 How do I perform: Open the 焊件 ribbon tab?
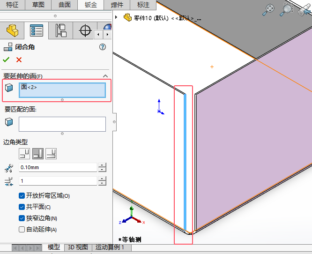117,5
